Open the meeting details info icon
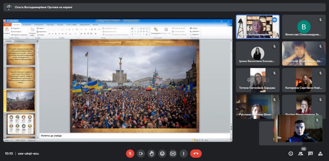 pyautogui.click(x=291, y=153)
